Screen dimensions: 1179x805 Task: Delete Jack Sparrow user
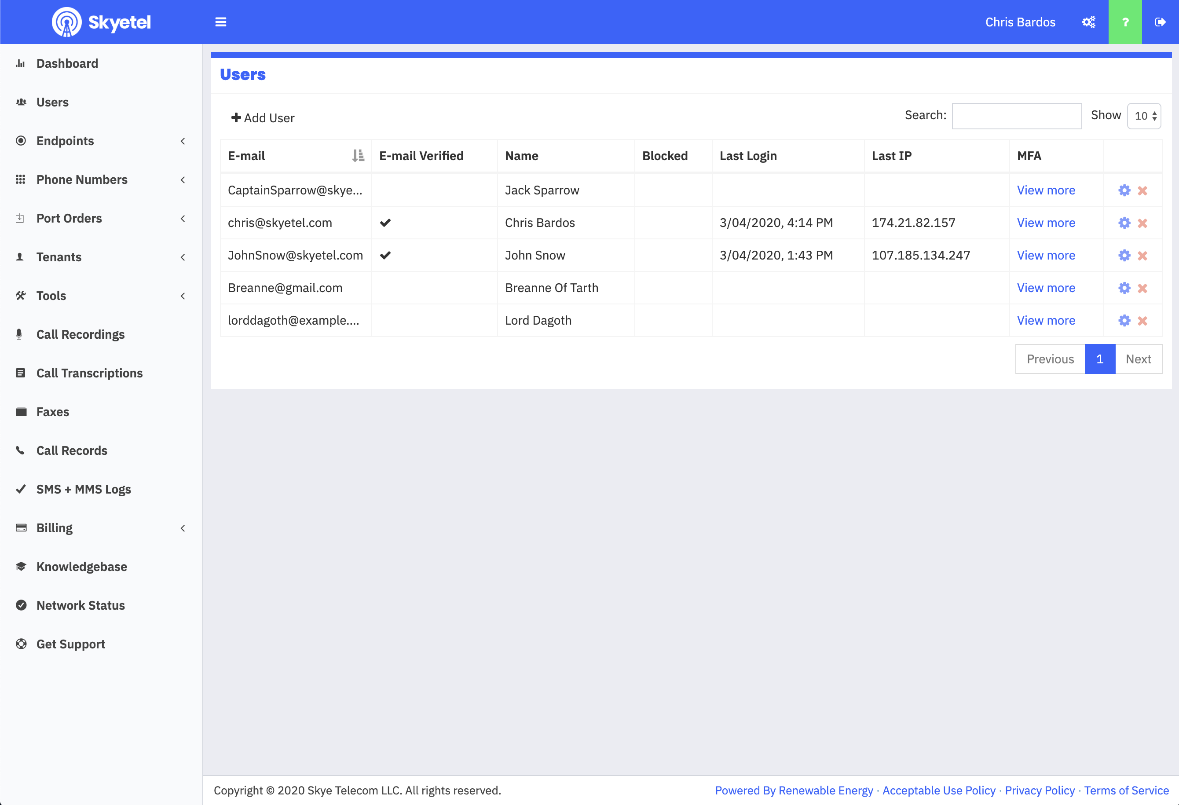click(x=1142, y=190)
